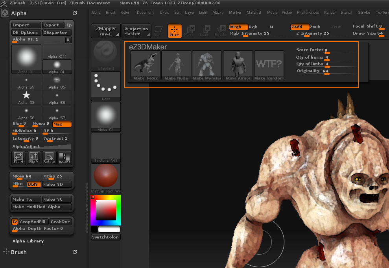
Task: Open the Stroke menu
Action: click(x=364, y=13)
